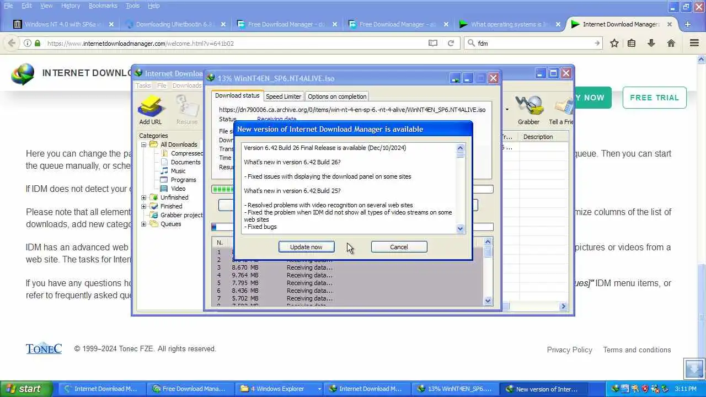Open Privacy Policy link

569,350
